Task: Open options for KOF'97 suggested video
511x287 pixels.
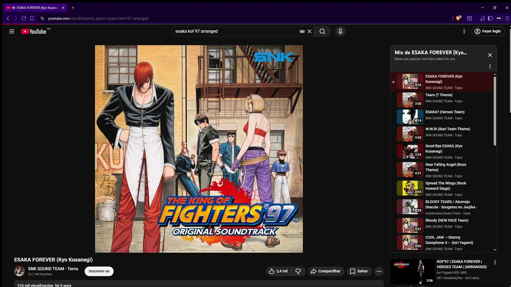Action: [495, 262]
